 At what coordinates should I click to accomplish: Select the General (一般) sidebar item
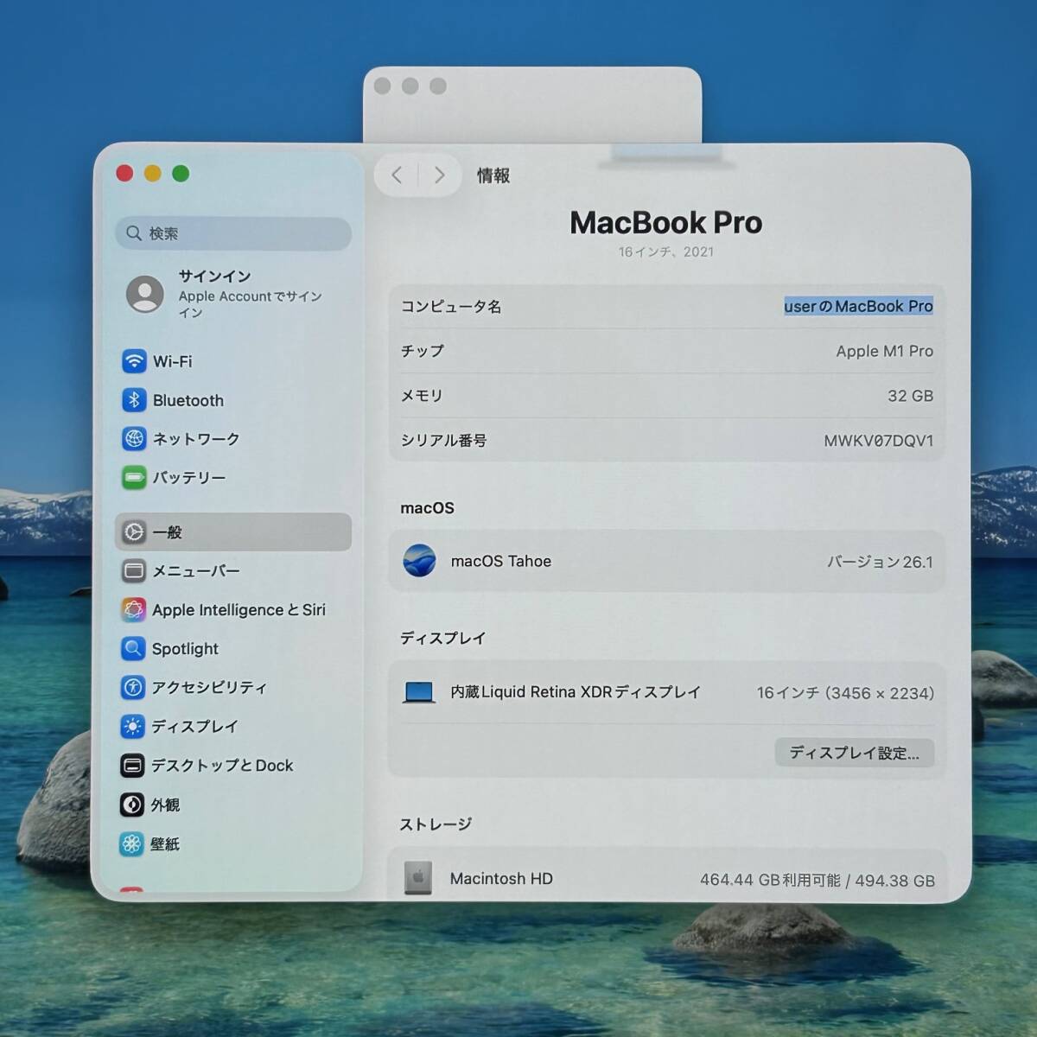point(233,532)
